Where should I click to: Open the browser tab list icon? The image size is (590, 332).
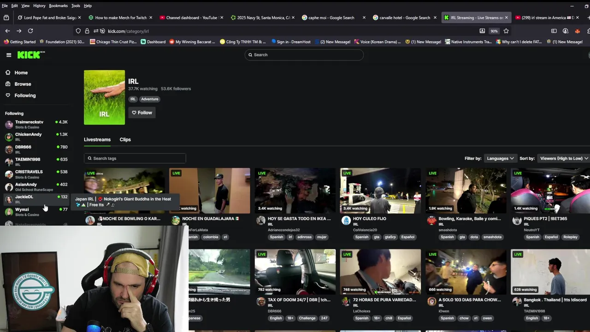coord(6,18)
